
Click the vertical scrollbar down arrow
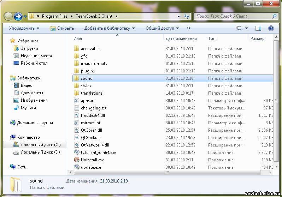tap(276, 167)
